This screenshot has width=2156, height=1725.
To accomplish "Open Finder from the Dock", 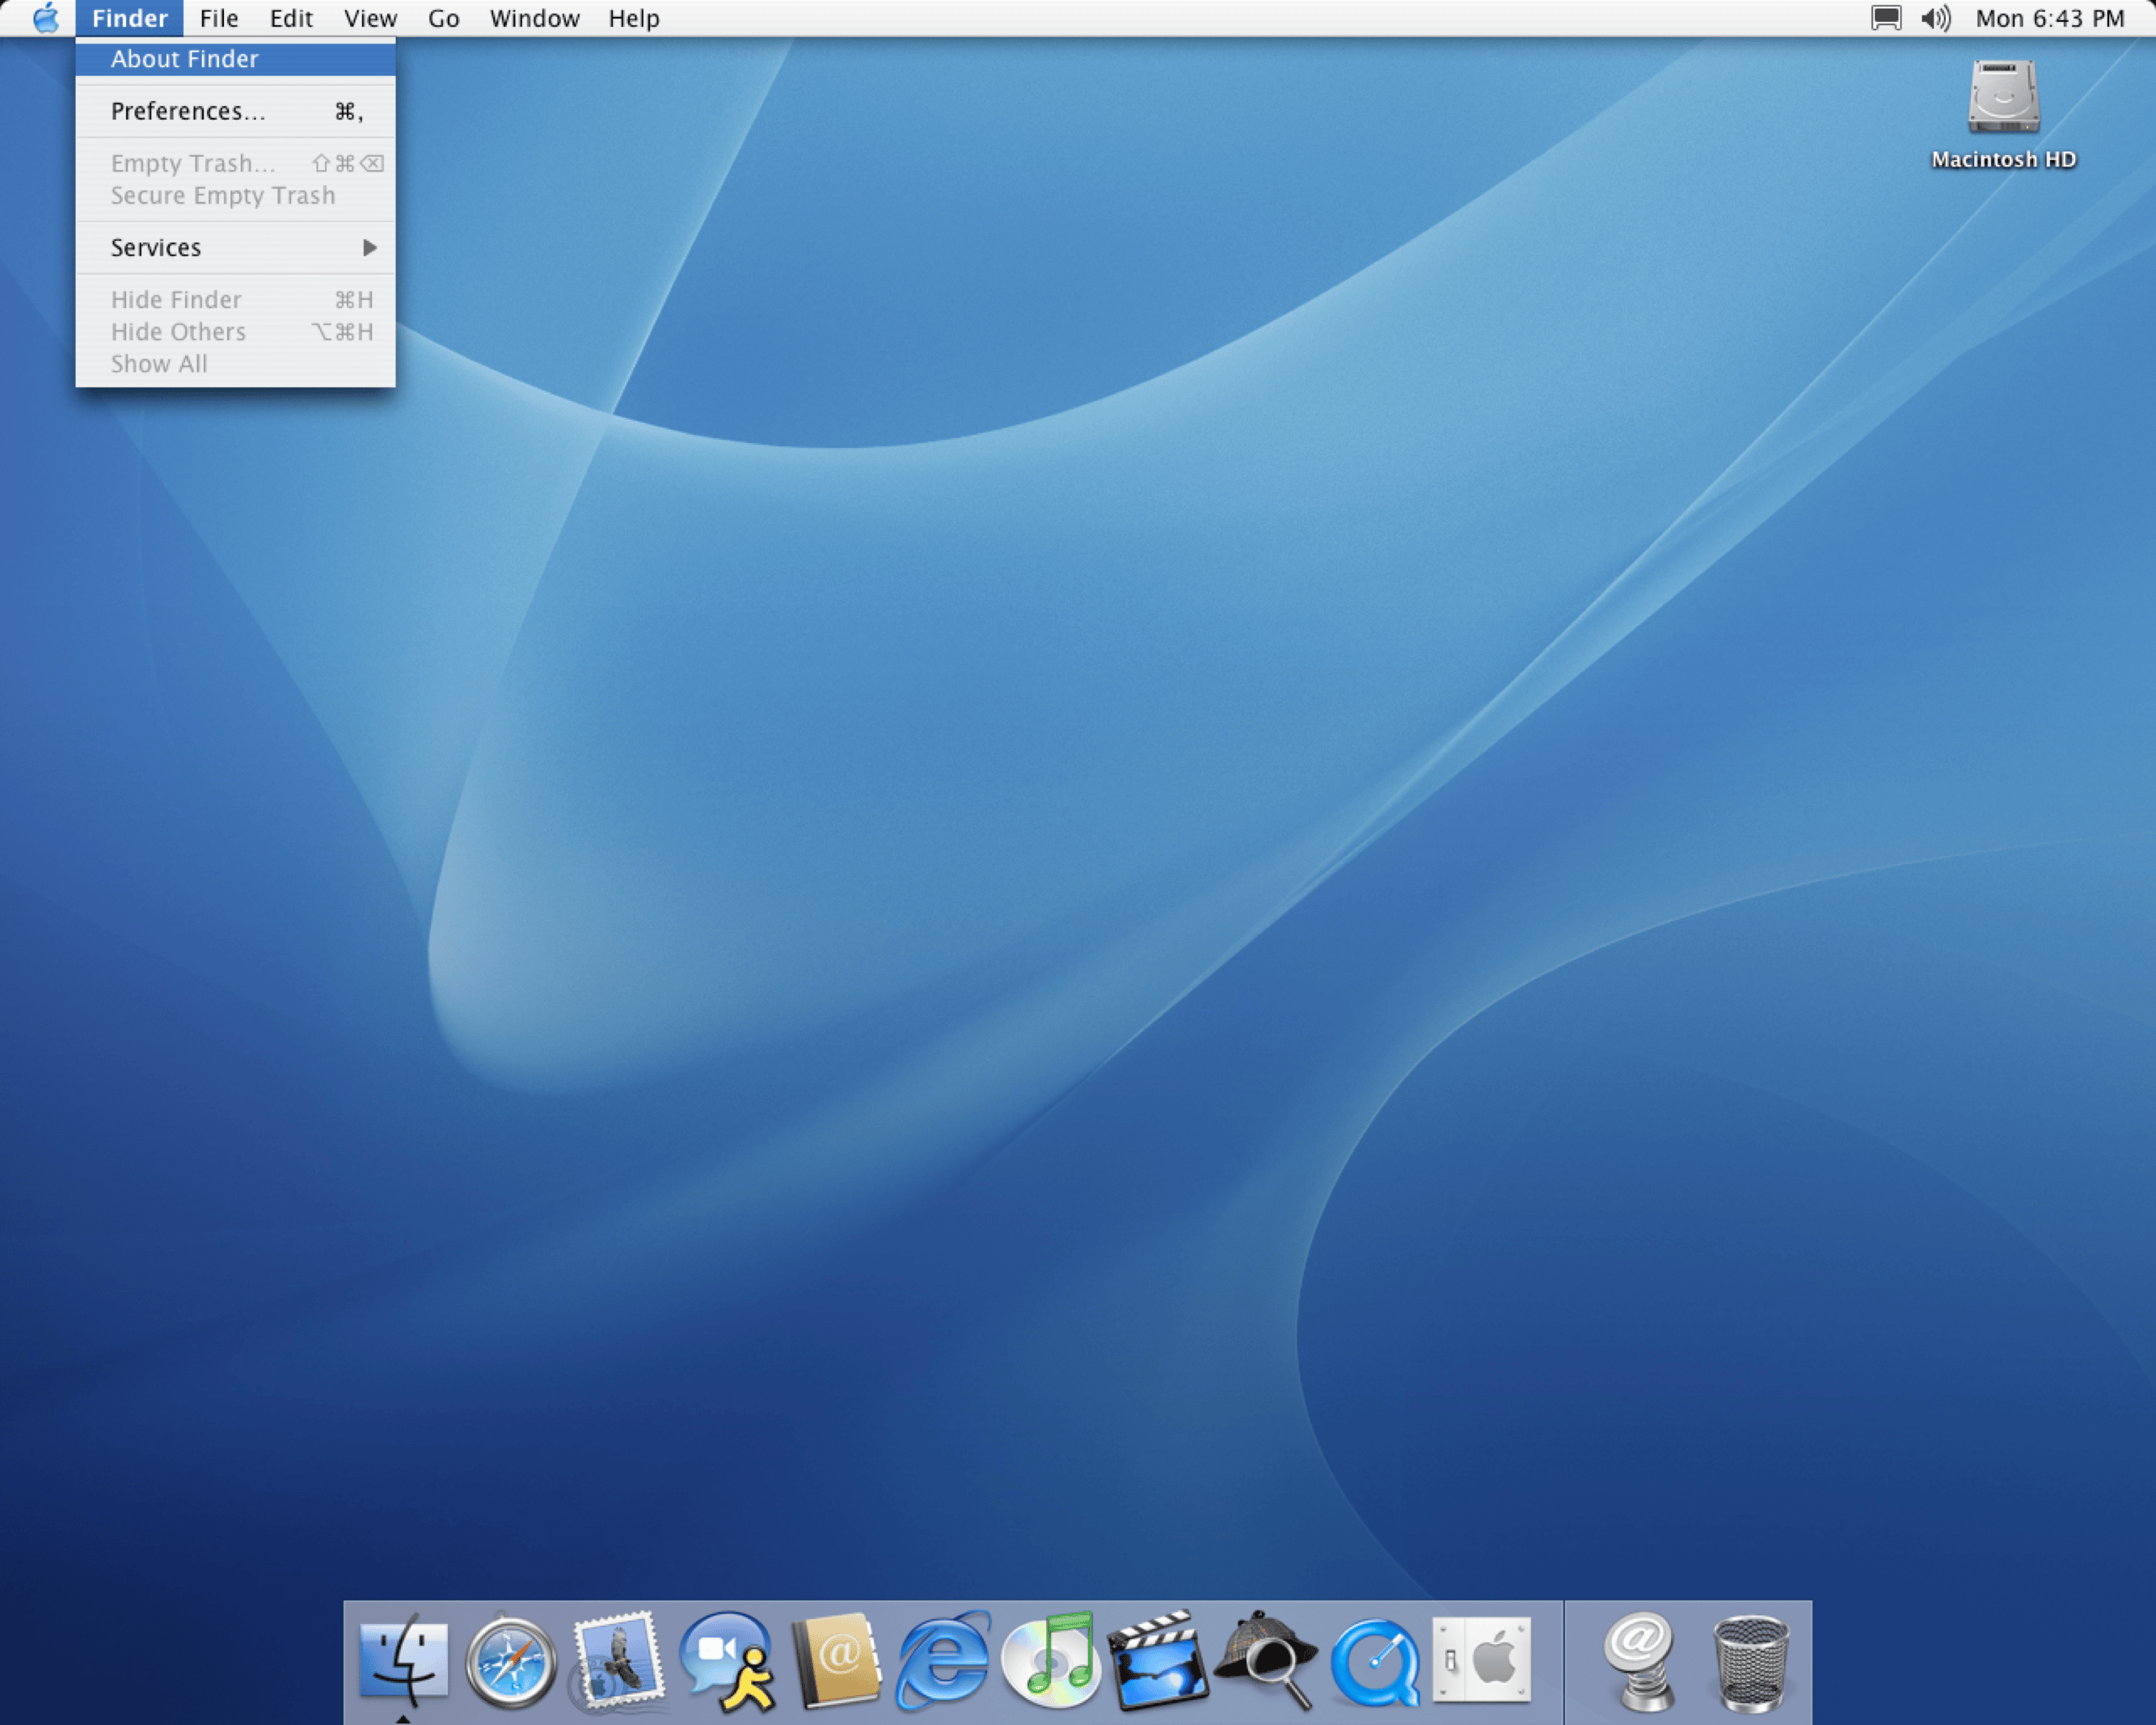I will (x=403, y=1660).
